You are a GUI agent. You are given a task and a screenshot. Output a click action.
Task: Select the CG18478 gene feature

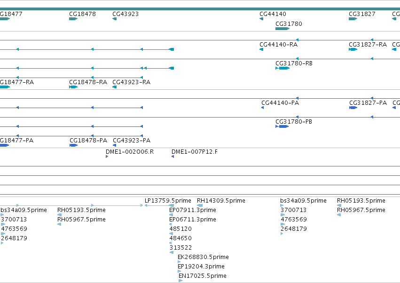pyautogui.click(x=73, y=19)
